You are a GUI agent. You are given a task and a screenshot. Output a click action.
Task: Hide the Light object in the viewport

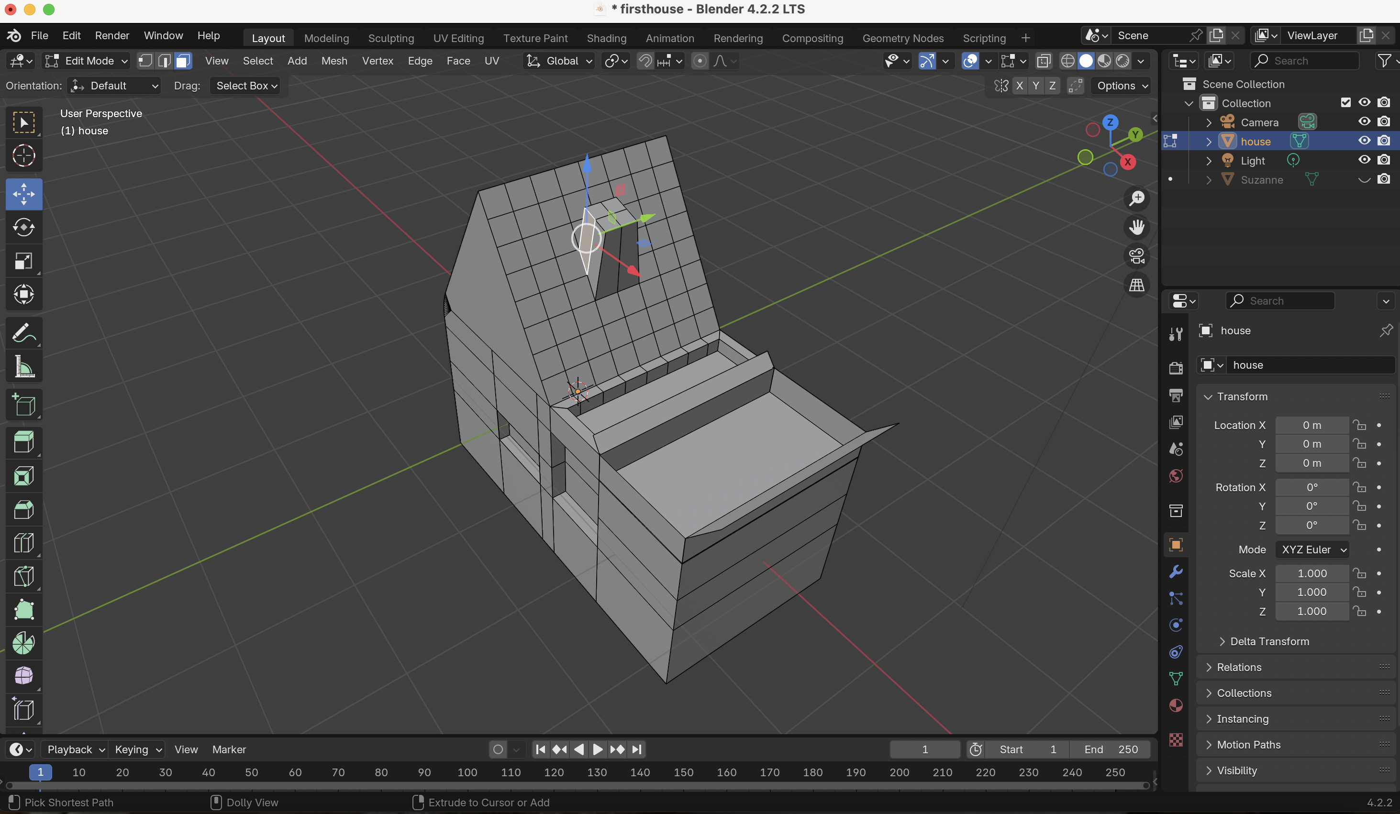click(1364, 160)
